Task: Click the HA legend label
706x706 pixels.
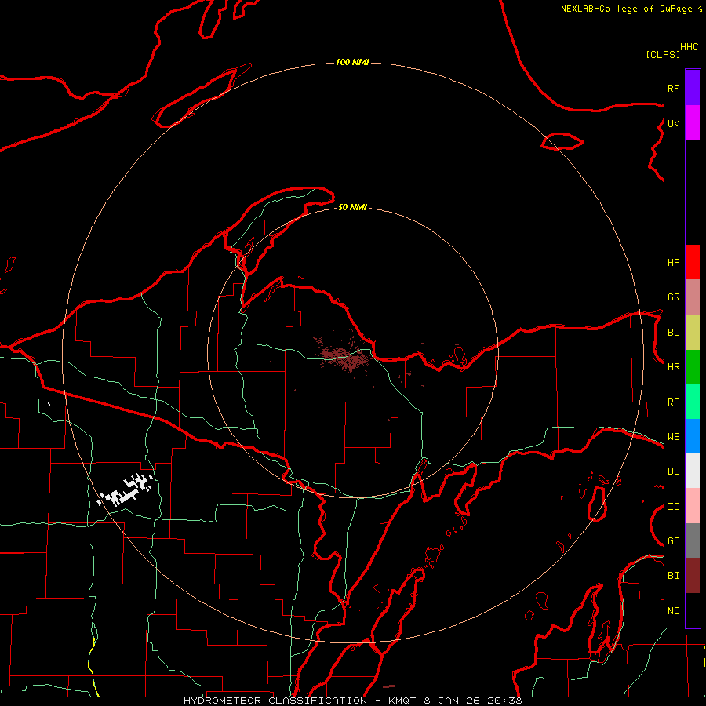Action: (x=673, y=263)
